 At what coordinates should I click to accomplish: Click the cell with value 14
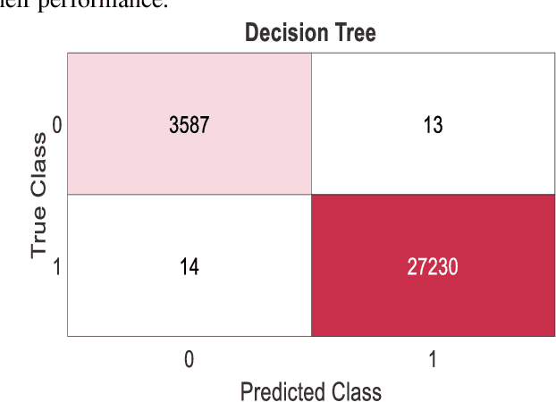190,265
